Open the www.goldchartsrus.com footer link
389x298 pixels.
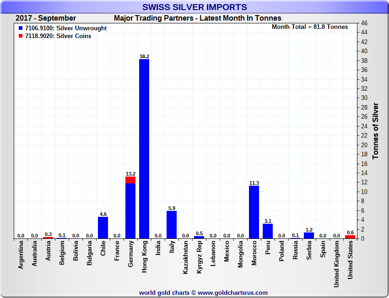point(232,292)
